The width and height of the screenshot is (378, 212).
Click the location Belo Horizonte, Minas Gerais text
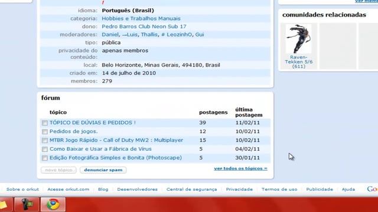(x=161, y=65)
